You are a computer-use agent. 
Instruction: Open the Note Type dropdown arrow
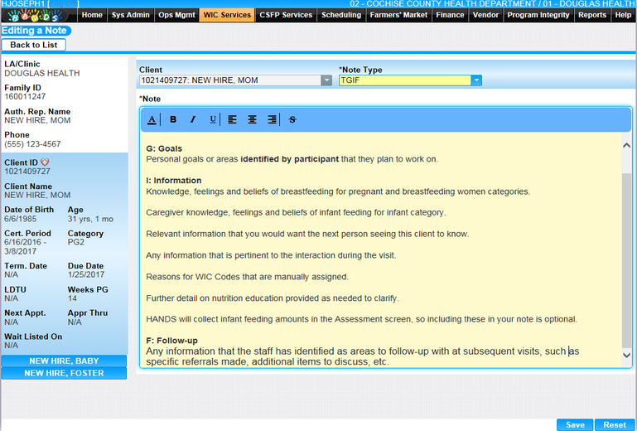tap(476, 80)
